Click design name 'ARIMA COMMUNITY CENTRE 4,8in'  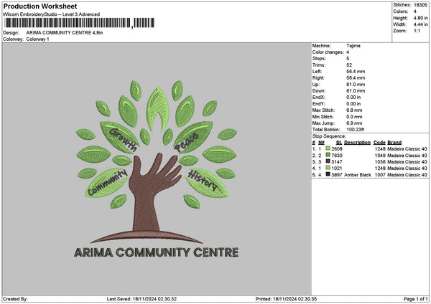pos(65,33)
